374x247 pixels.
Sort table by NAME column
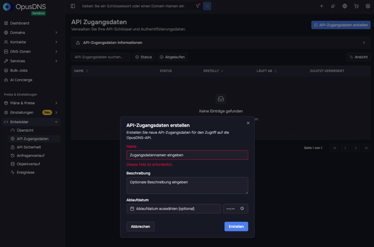pos(81,71)
